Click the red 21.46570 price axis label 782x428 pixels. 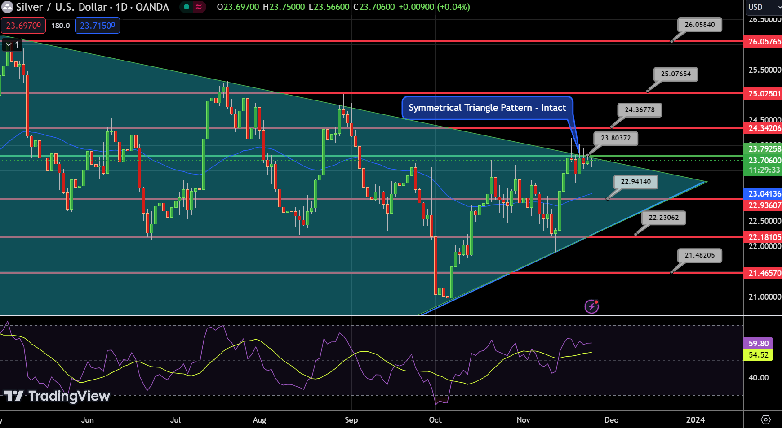pos(763,273)
